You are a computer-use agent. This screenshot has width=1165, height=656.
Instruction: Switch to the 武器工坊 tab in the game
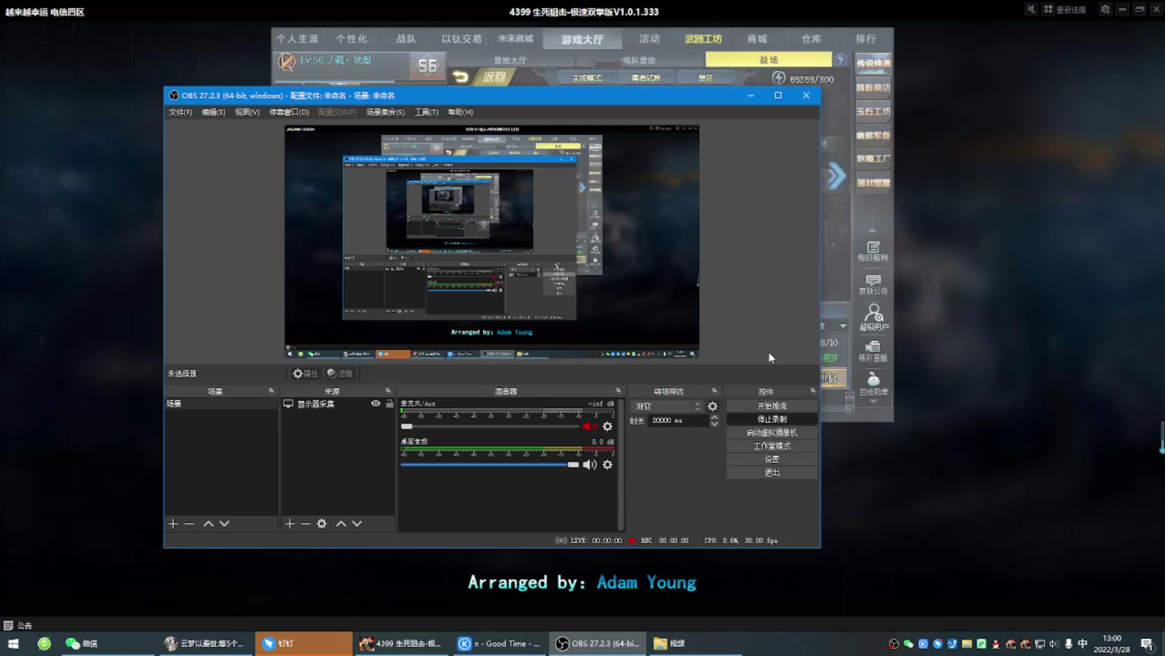[x=703, y=39]
